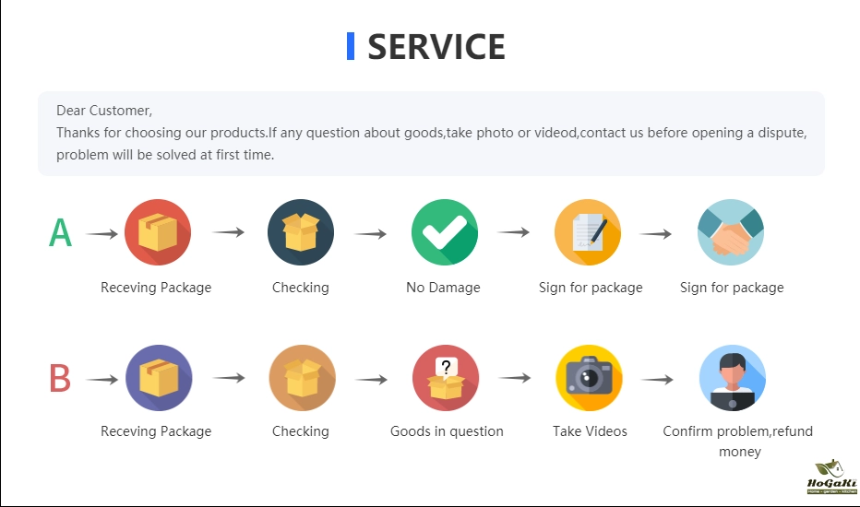Click the SERVICE heading

436,47
